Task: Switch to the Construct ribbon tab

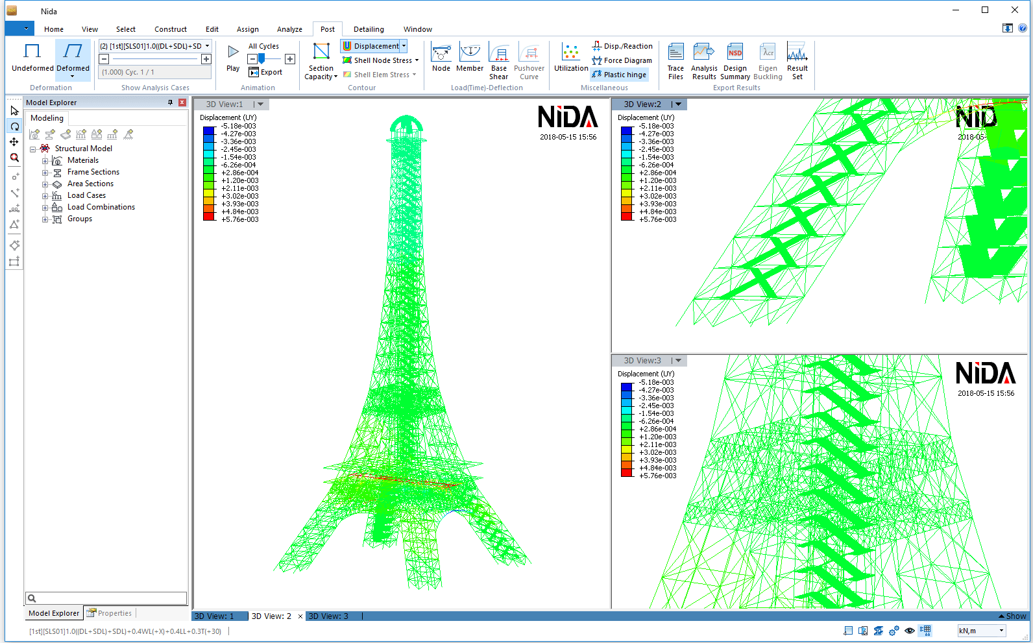Action: click(x=171, y=29)
